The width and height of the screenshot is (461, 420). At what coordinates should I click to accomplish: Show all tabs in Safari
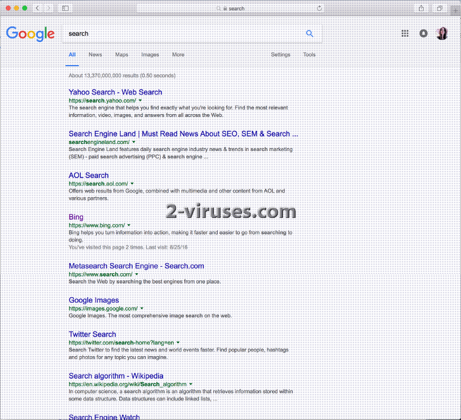click(x=439, y=8)
